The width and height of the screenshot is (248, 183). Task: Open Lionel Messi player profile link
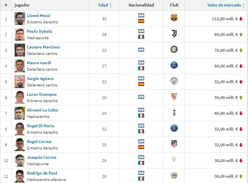(38, 15)
